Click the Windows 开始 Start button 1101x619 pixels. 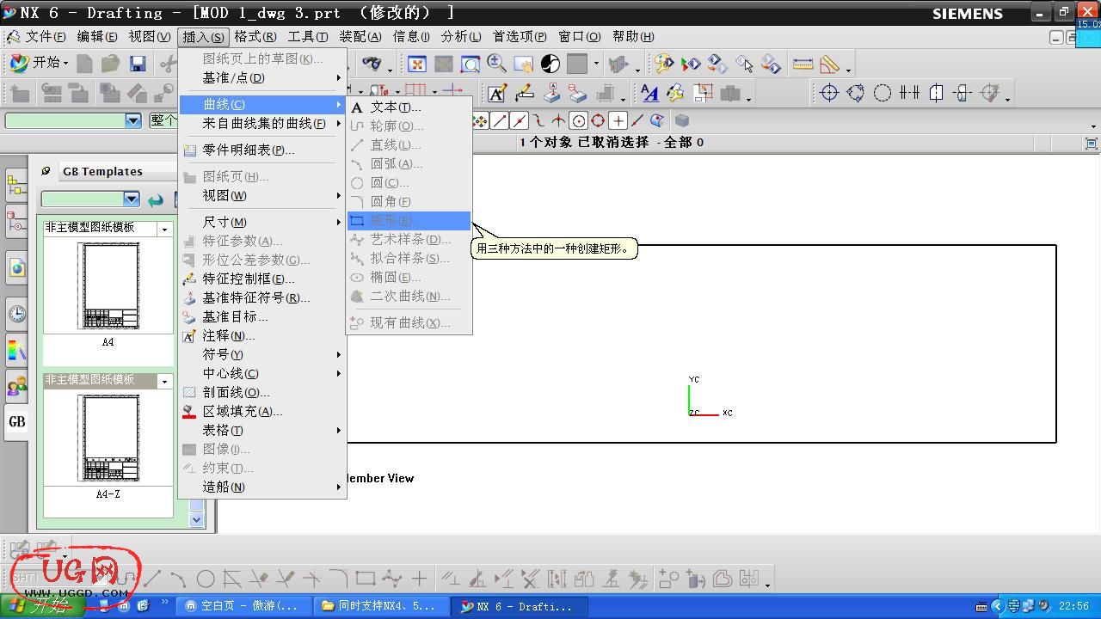pyautogui.click(x=42, y=606)
